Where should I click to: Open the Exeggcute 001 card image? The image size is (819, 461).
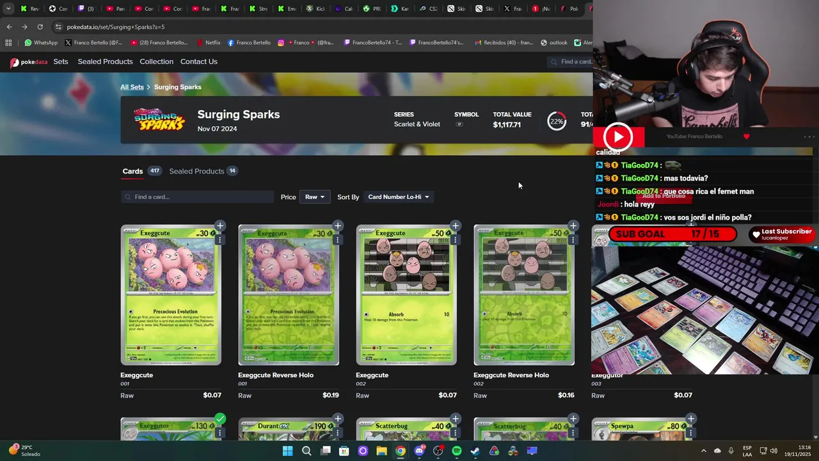click(171, 295)
